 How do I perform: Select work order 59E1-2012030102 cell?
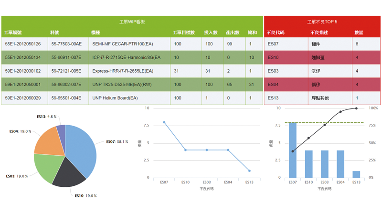point(25,71)
